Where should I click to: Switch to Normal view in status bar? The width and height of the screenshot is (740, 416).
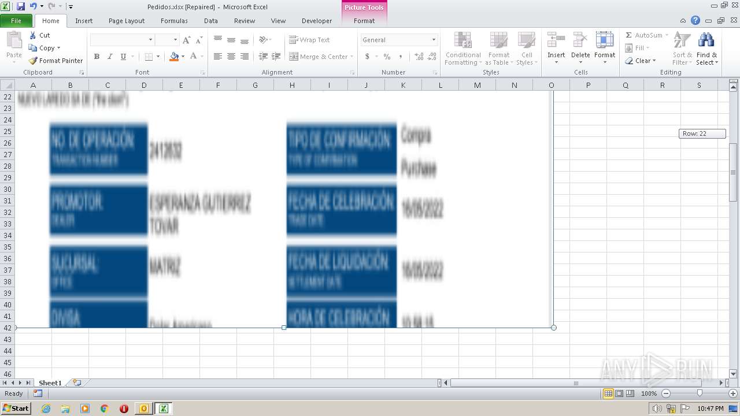[608, 393]
